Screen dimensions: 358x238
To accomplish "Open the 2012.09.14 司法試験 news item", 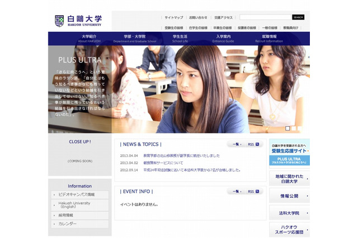I will 192,170.
